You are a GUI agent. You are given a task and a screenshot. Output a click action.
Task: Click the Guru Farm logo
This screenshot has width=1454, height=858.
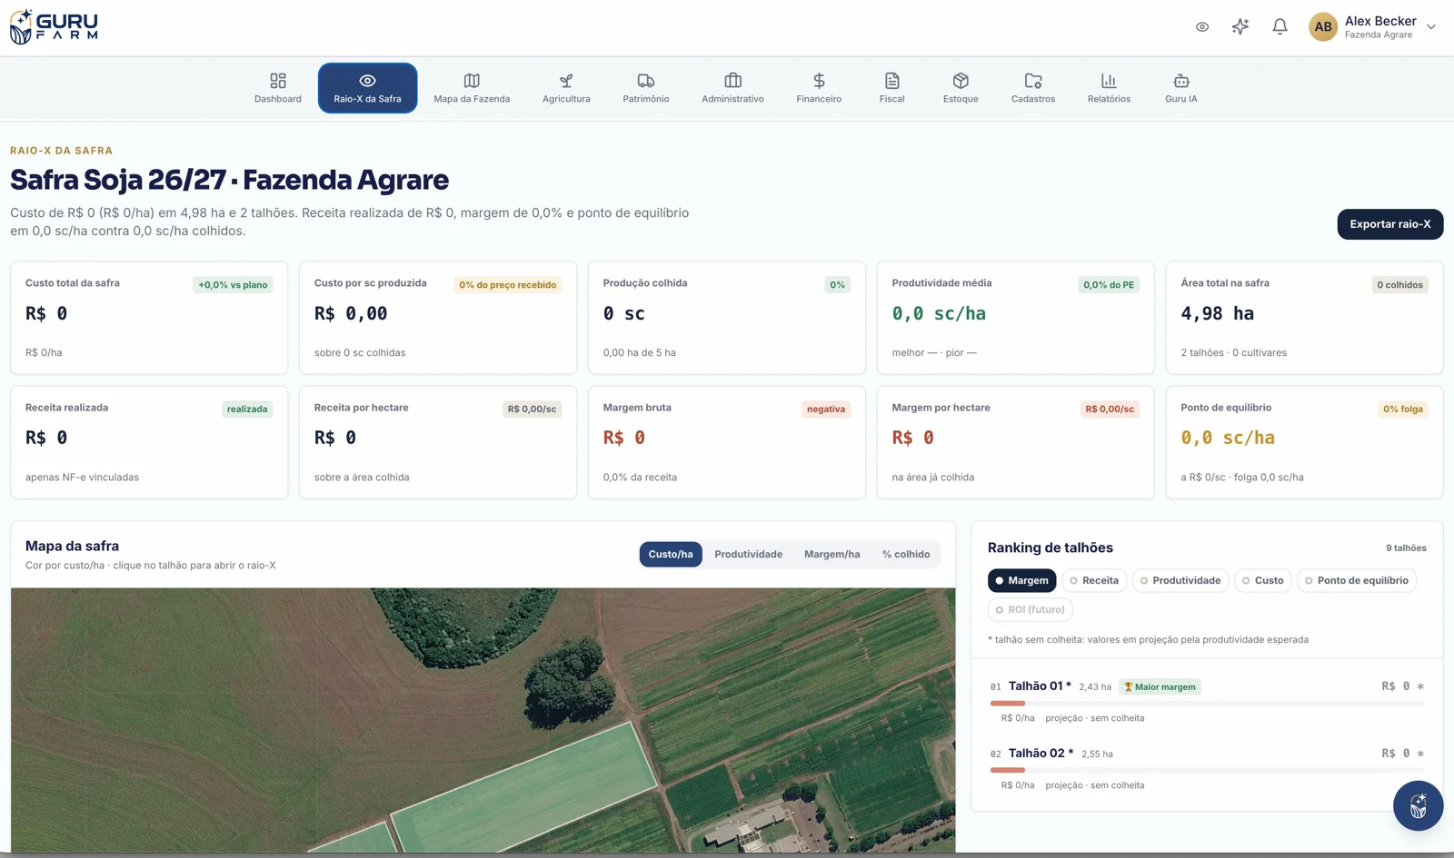click(54, 26)
